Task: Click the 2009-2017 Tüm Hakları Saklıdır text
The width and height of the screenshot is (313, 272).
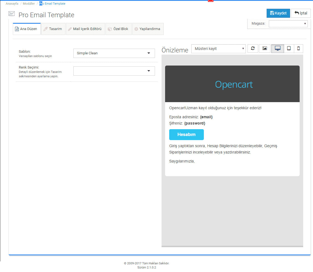Action: click(x=147, y=263)
